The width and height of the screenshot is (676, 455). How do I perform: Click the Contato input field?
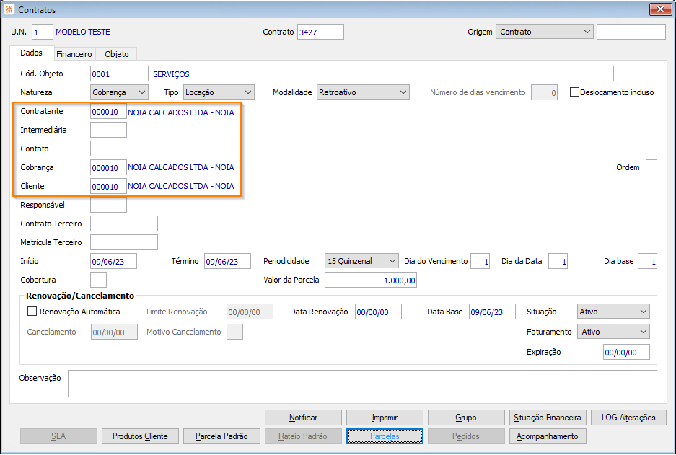pyautogui.click(x=131, y=149)
